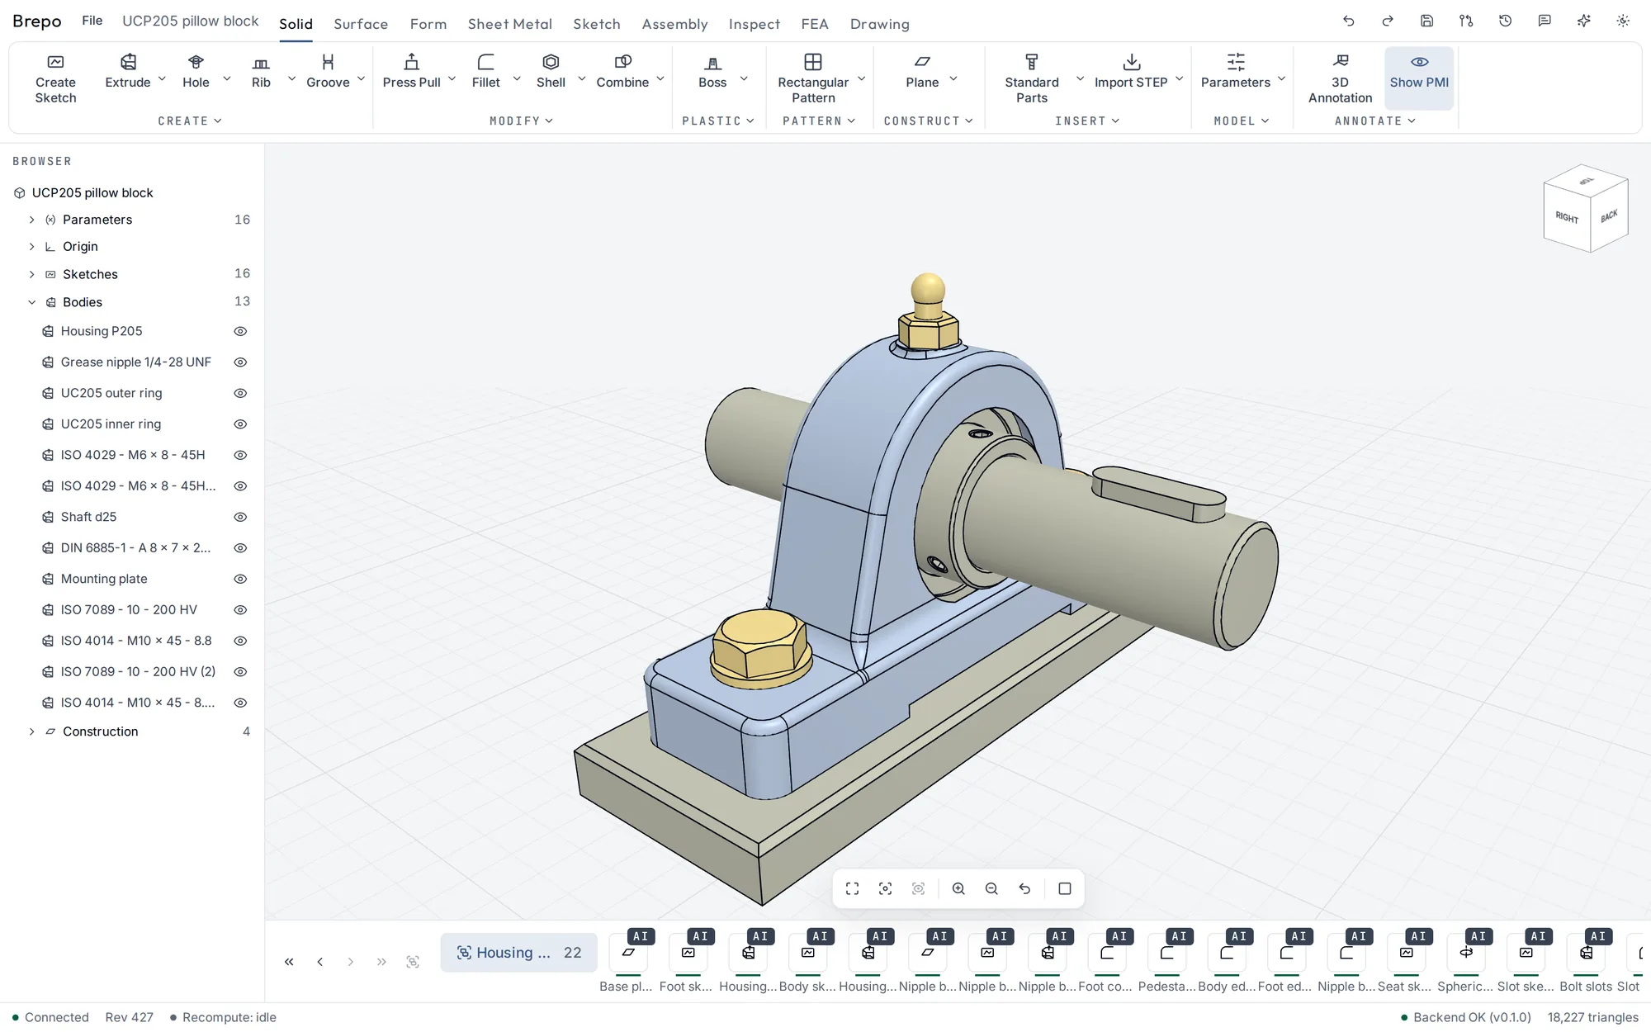Viewport: 1651px width, 1032px height.
Task: Click the Import STEP tool
Action: tap(1131, 72)
